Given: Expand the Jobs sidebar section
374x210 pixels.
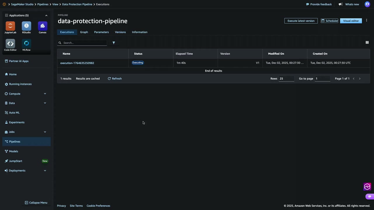Looking at the screenshot, I should pyautogui.click(x=45, y=132).
